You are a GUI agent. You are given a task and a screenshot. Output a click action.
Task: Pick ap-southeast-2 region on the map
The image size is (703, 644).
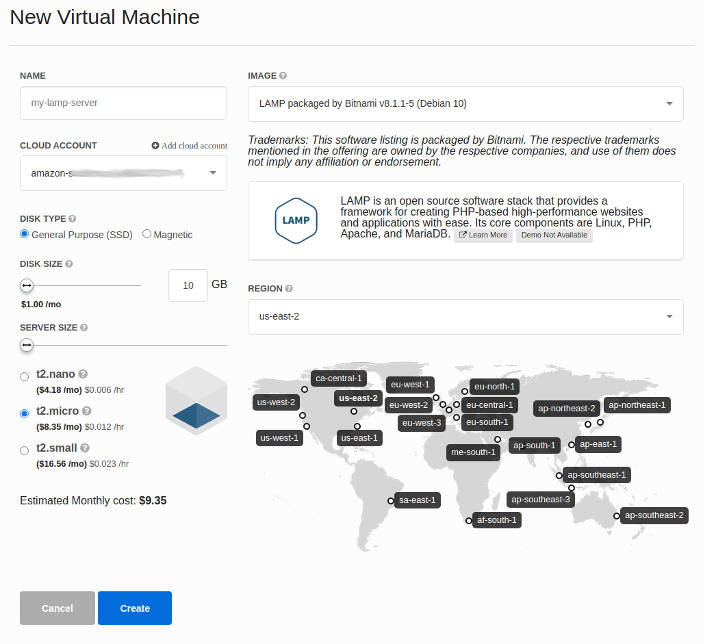pos(654,515)
